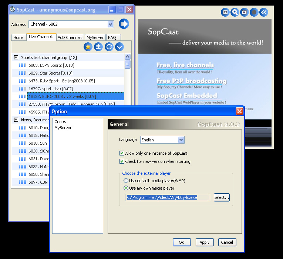Click 'Free P2P broadcasting' banner link
The width and height of the screenshot is (283, 259).
192,81
